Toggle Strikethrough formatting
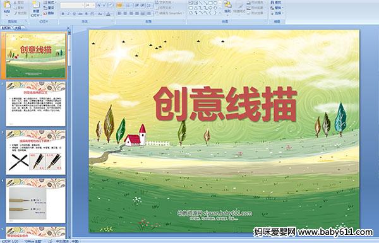 coord(80,14)
